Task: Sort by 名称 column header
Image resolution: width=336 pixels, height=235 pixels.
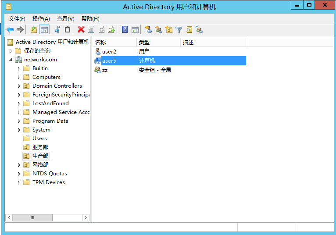Action: pyautogui.click(x=114, y=43)
